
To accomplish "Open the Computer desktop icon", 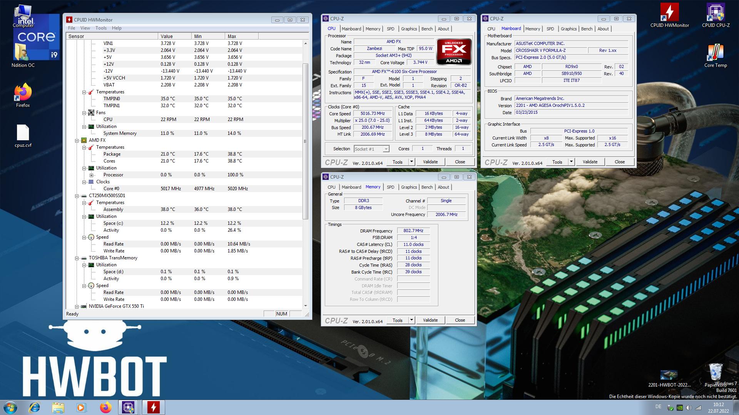I will click(x=23, y=15).
